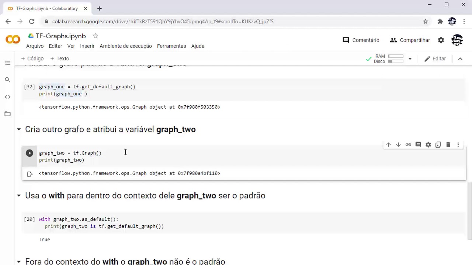Click Drive icon beside notebook title

point(31,36)
